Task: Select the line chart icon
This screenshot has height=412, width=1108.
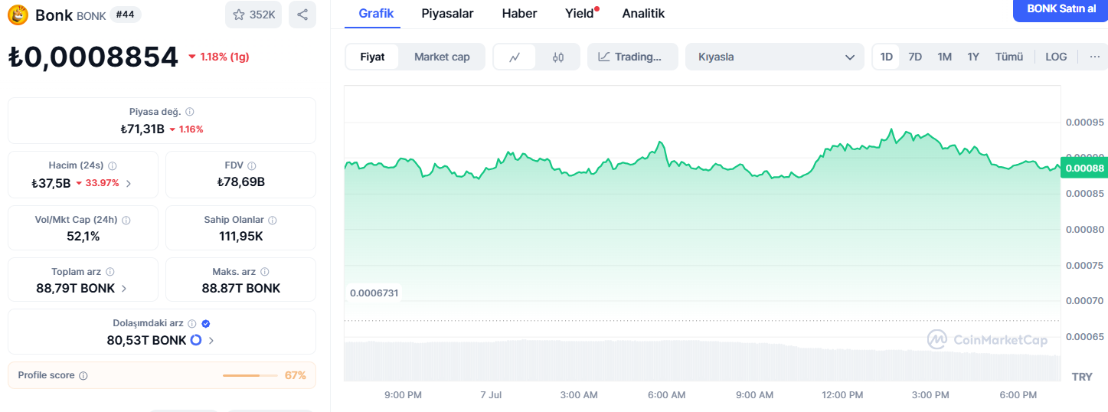Action: pos(515,57)
